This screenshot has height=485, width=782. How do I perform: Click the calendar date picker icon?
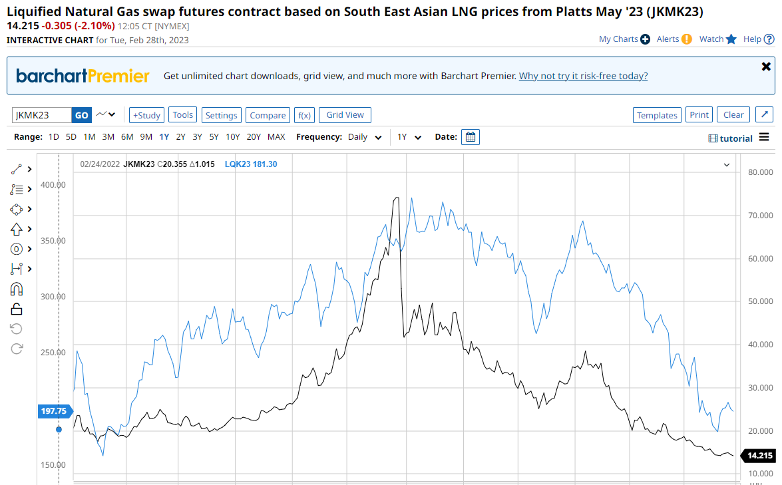(471, 137)
